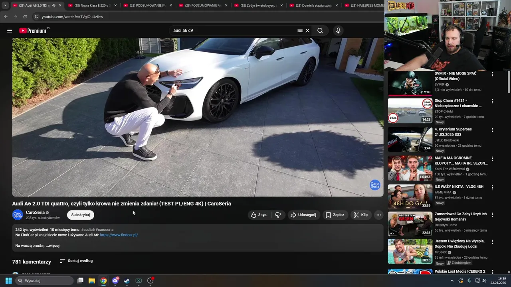Open options for MAFIA MA OGROMNE KŁOPOTY video

[492, 159]
